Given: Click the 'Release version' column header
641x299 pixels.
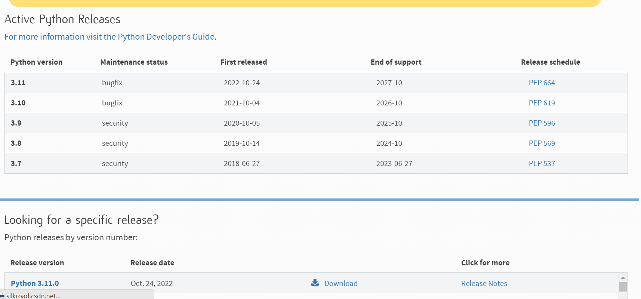Looking at the screenshot, I should [37, 263].
